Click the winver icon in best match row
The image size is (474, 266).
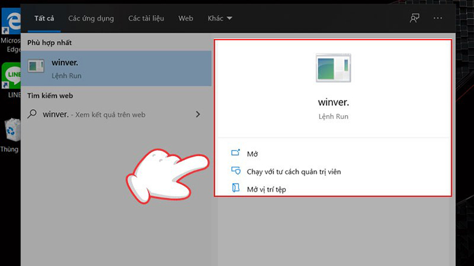[36, 66]
